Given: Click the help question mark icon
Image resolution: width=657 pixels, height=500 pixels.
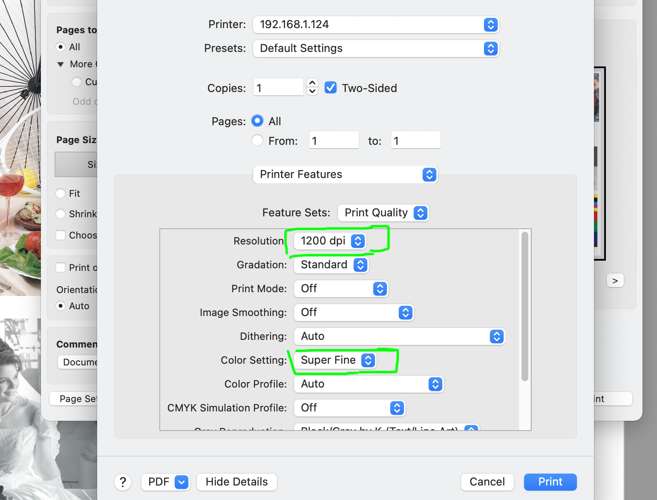Looking at the screenshot, I should (x=123, y=482).
